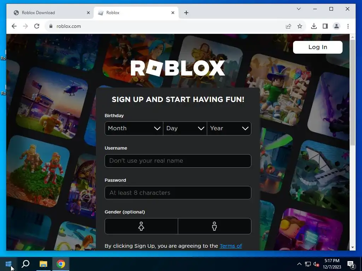Open Chrome three-dot menu

click(348, 26)
